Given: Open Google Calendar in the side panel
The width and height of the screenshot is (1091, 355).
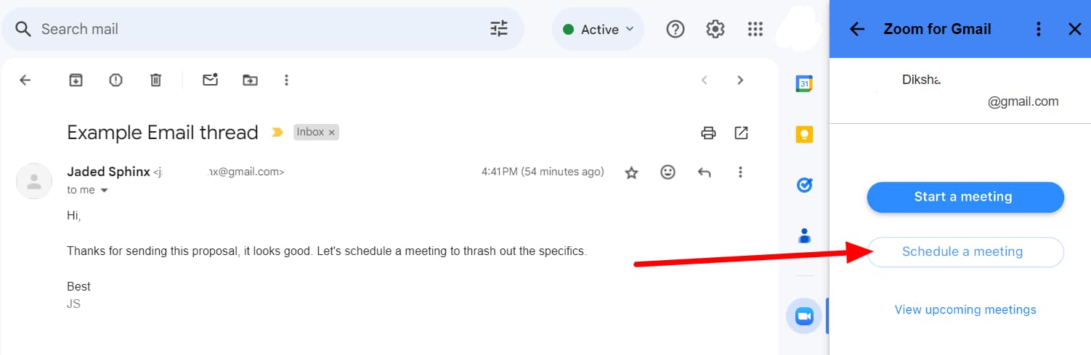Looking at the screenshot, I should pos(804,84).
